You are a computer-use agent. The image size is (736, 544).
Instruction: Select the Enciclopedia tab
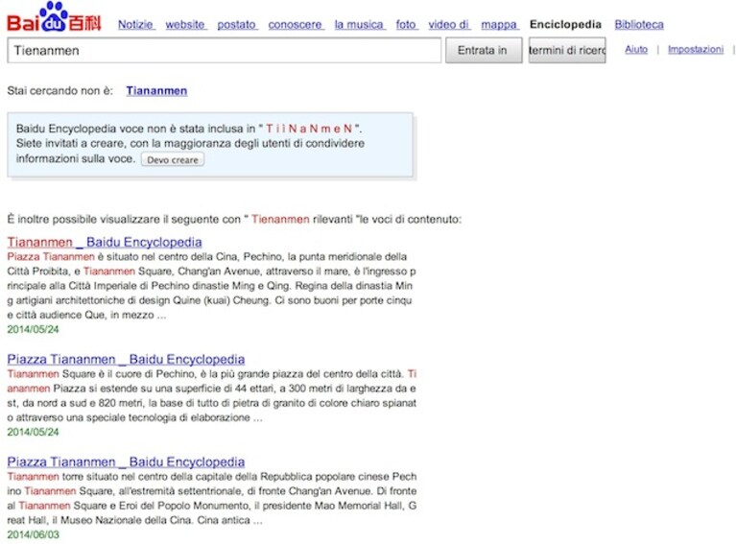tap(565, 24)
